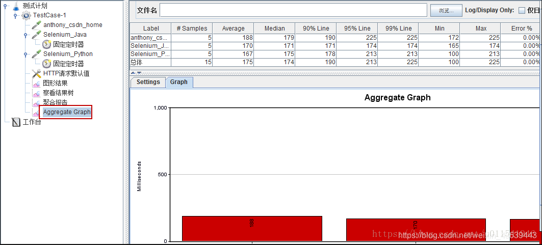Collapse the Selenium_Java tree node

25,35
